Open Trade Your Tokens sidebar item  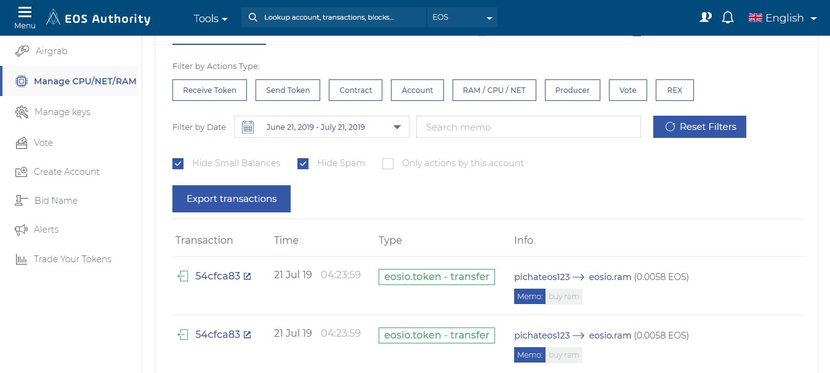[73, 259]
